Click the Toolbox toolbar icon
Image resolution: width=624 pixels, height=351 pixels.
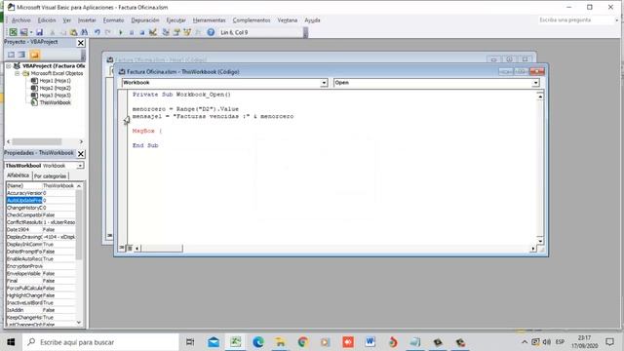(198, 32)
